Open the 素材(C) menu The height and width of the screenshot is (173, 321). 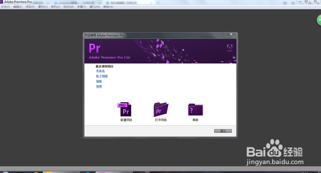click(43, 7)
